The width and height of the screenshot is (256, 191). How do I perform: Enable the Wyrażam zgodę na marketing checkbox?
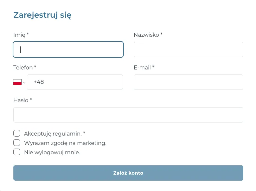(17, 143)
